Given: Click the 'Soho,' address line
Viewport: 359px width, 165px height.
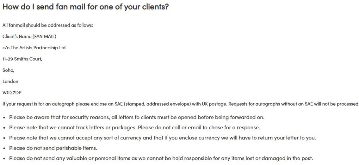Looking at the screenshot, I should click(x=8, y=70).
